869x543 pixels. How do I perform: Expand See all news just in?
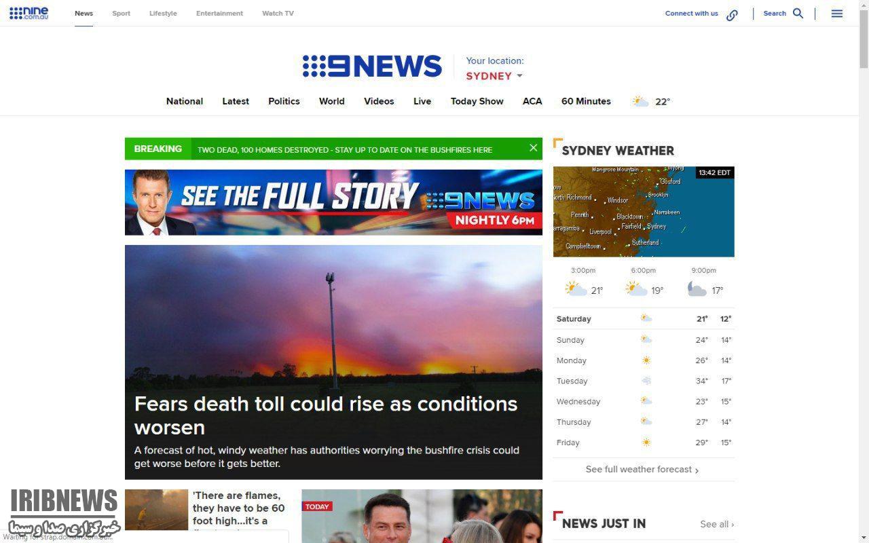[x=716, y=524]
